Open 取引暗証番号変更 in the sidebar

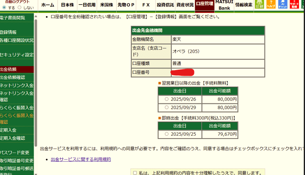point(17,160)
